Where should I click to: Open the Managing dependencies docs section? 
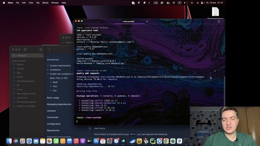tap(59, 104)
